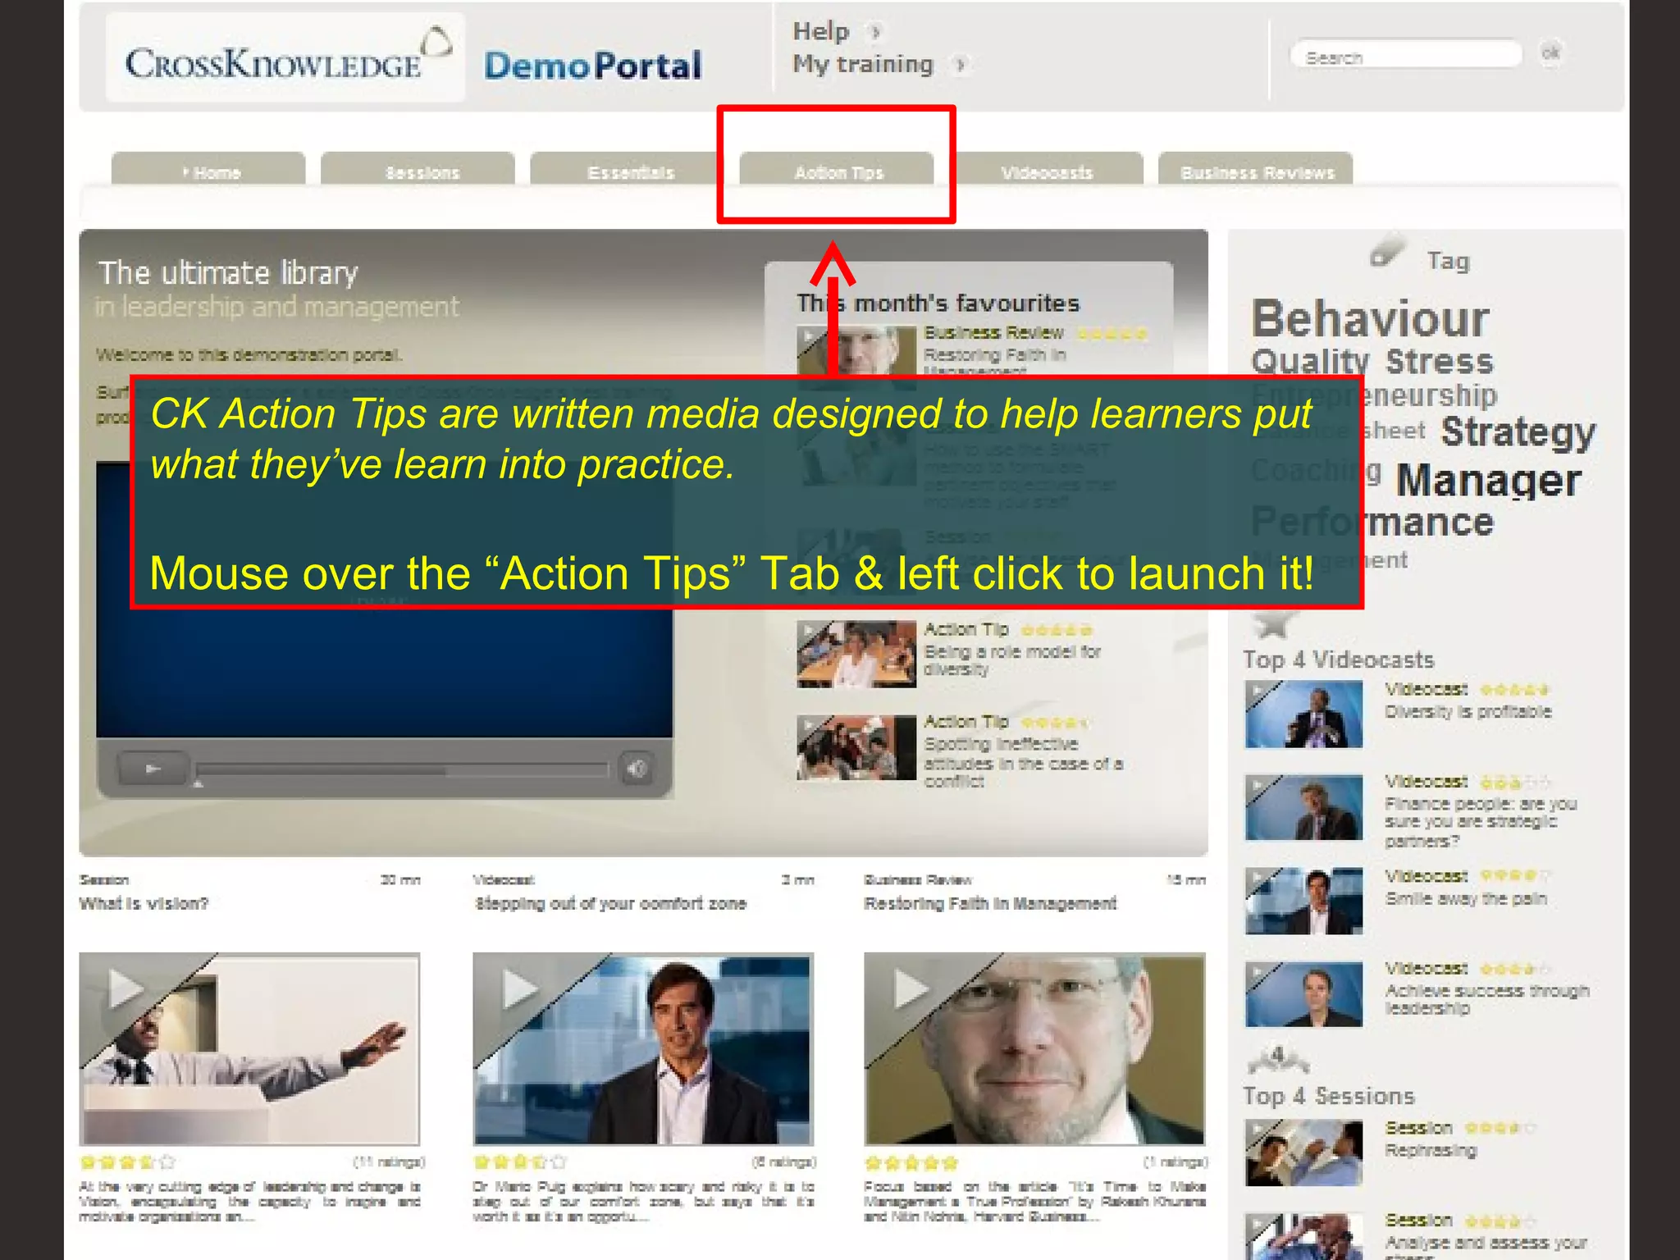Open the Performance tag
This screenshot has height=1260, width=1680.
tap(1372, 522)
